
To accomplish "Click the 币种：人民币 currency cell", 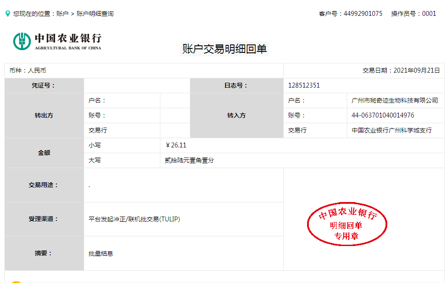I will pos(144,70).
